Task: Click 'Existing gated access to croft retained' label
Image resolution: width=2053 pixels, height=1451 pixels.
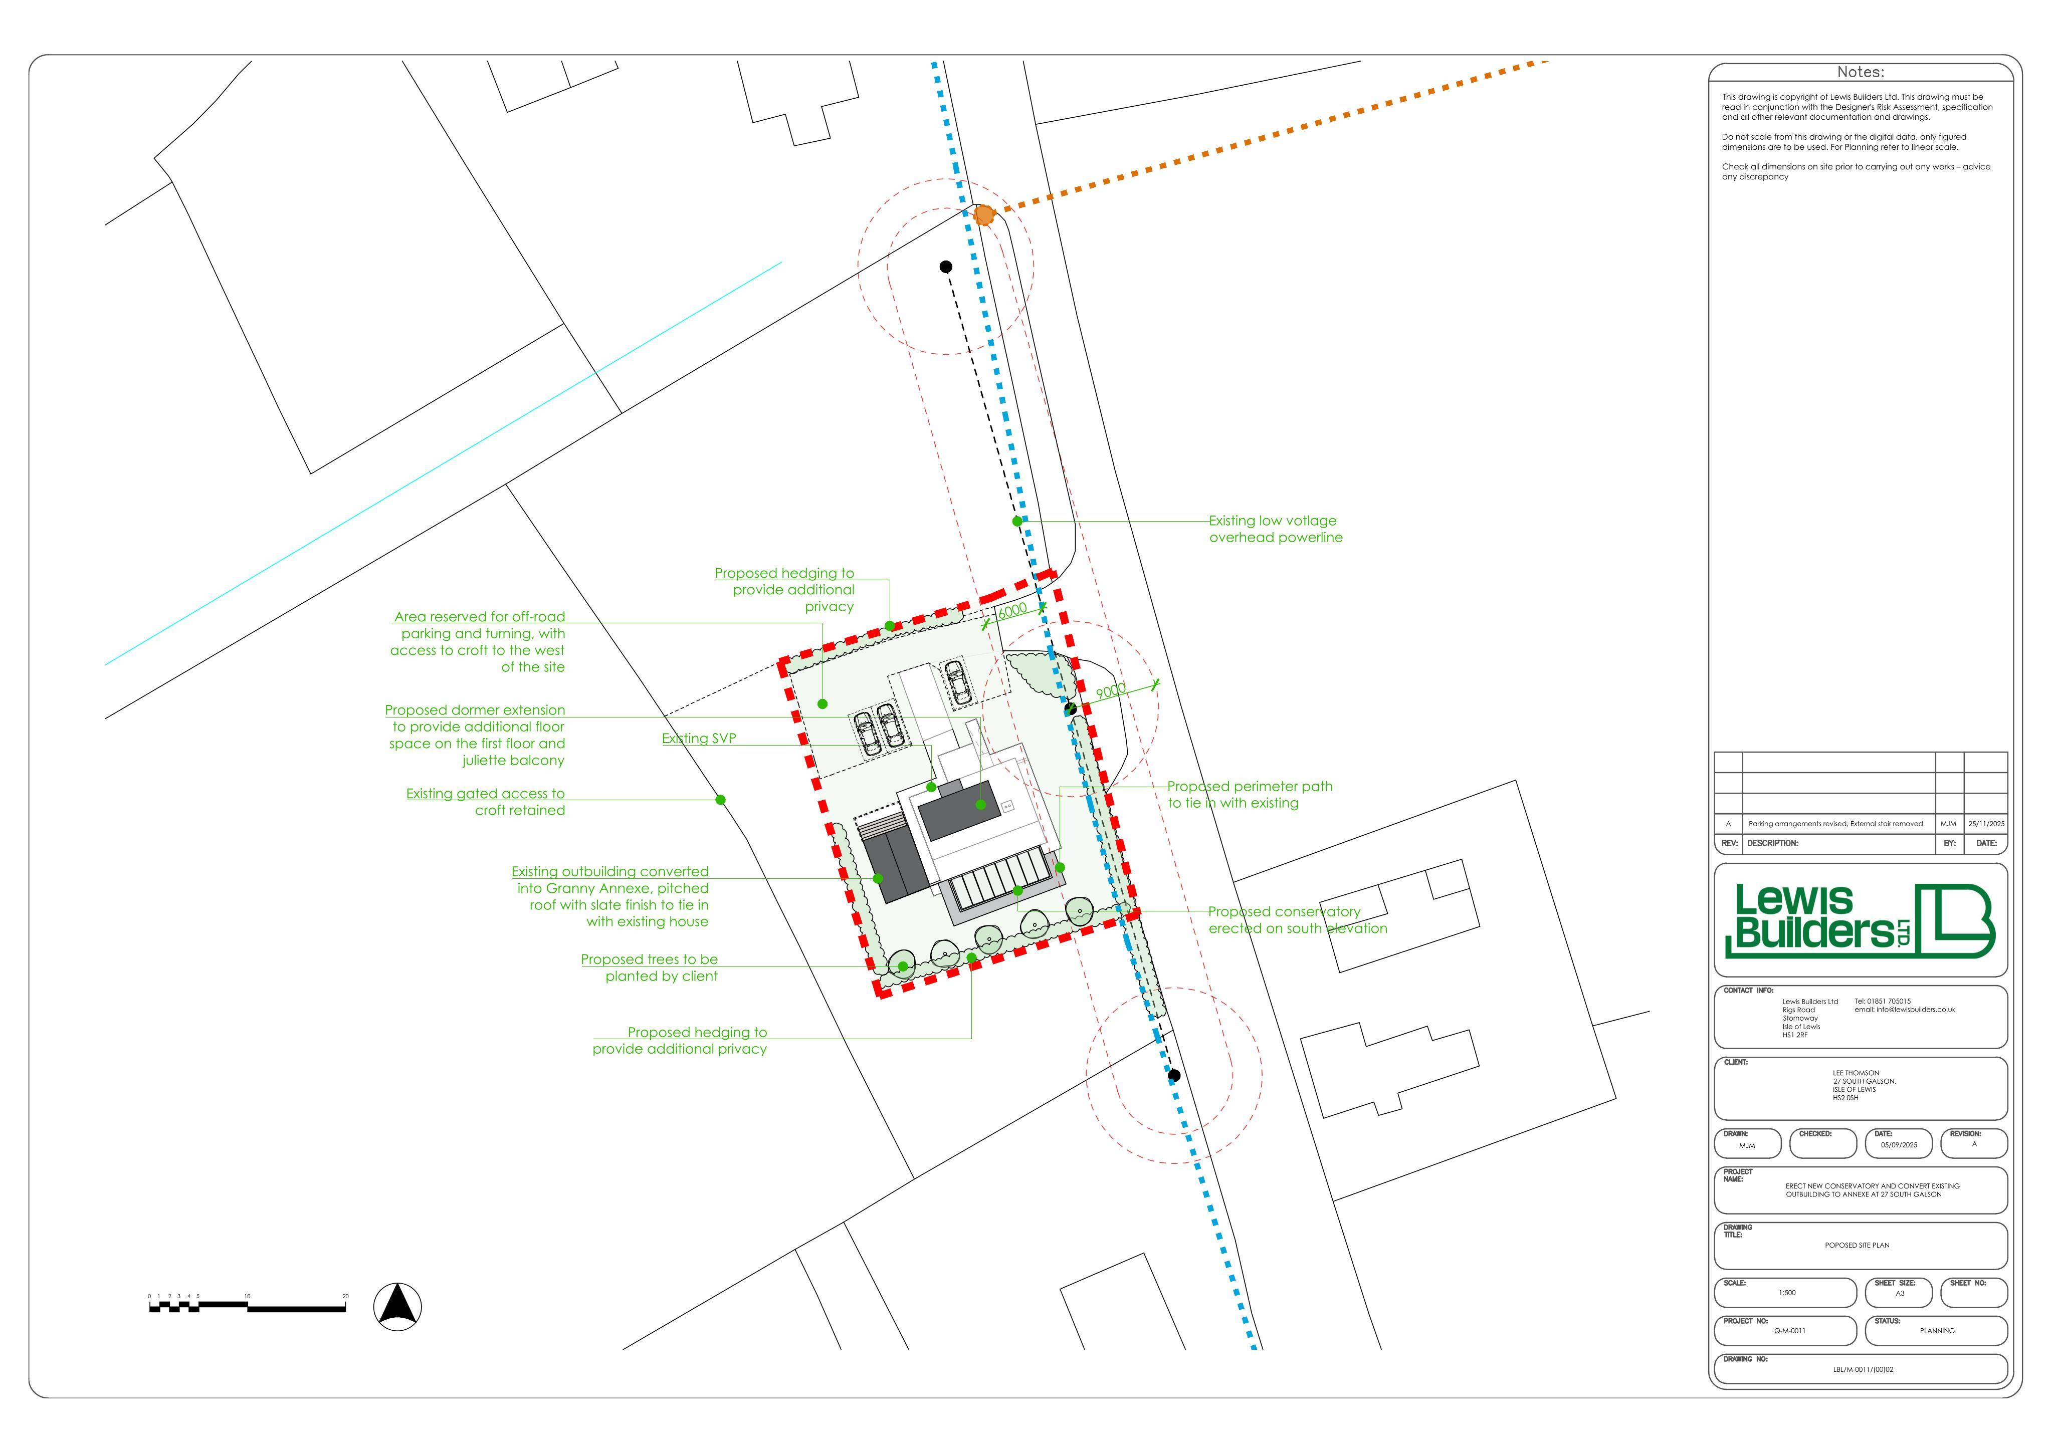Action: (x=486, y=802)
